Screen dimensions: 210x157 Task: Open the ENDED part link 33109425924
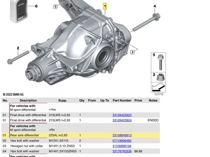(x=122, y=120)
